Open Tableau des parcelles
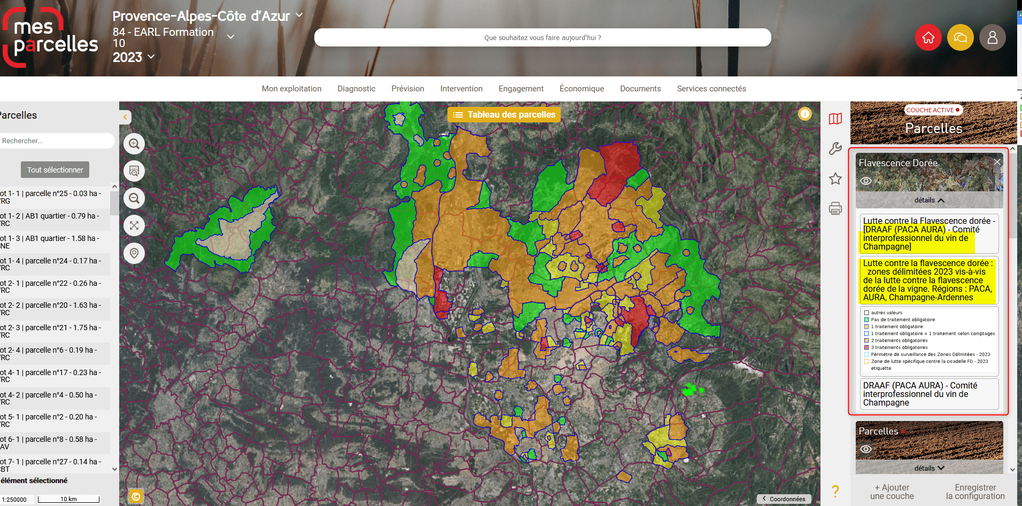The height and width of the screenshot is (506, 1022). [504, 115]
